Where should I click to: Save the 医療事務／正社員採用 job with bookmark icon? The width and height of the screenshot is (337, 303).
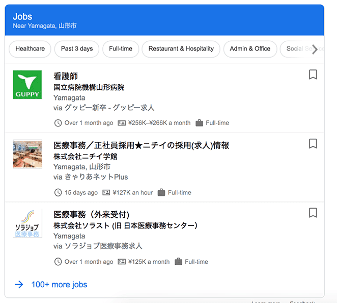pyautogui.click(x=313, y=144)
